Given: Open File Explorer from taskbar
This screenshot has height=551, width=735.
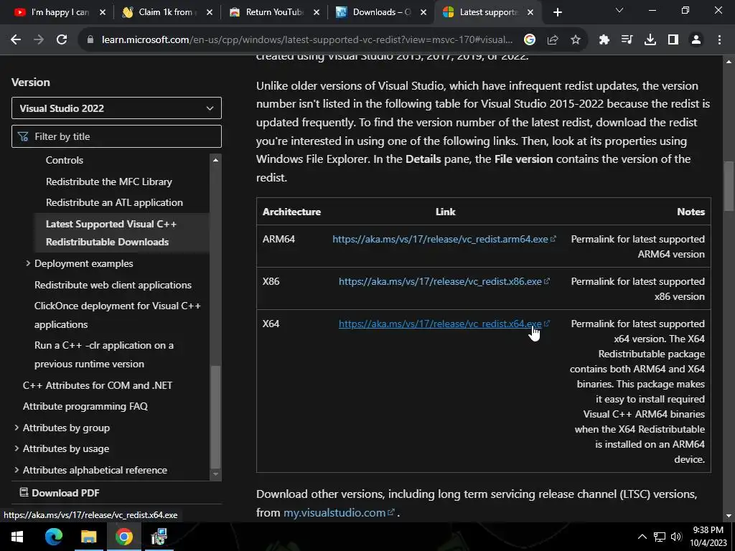Looking at the screenshot, I should pos(88,537).
